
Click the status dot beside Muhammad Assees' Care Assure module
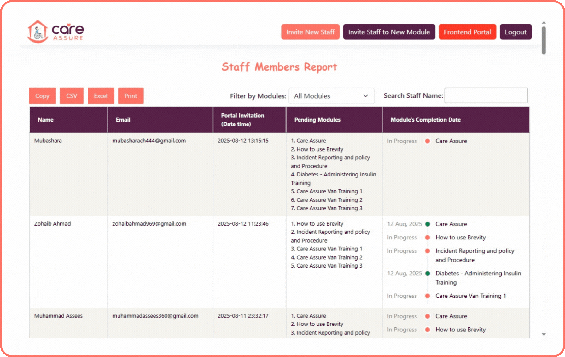pyautogui.click(x=428, y=316)
